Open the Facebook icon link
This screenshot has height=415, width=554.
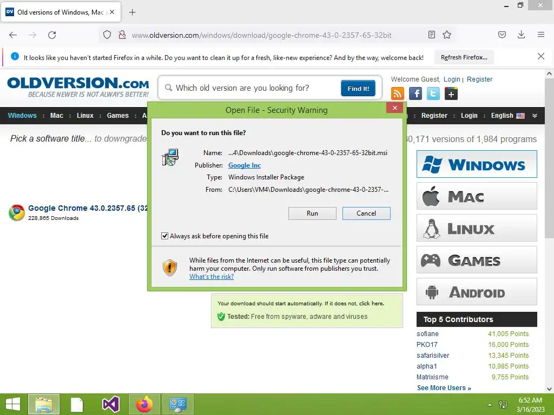(415, 94)
